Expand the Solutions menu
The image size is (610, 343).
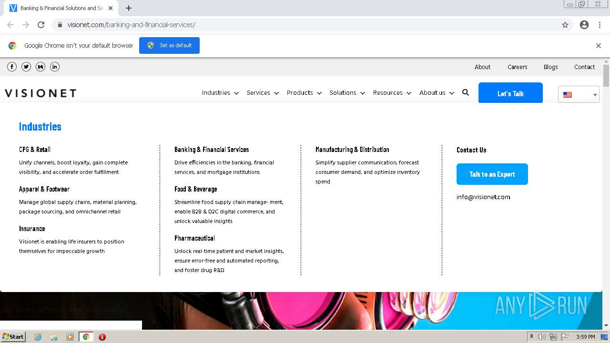347,93
